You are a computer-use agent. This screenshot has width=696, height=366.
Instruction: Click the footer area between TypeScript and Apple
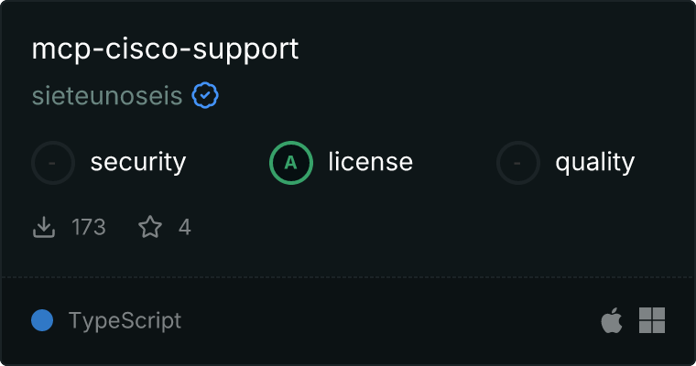coord(391,320)
